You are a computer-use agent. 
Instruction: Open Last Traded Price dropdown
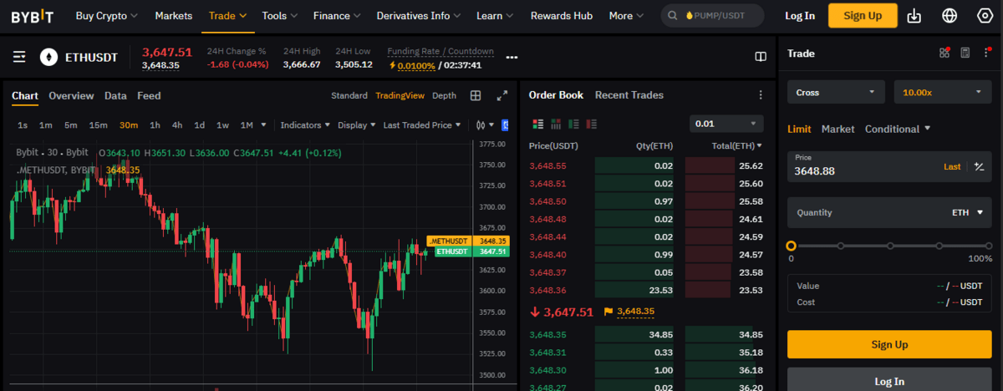422,125
